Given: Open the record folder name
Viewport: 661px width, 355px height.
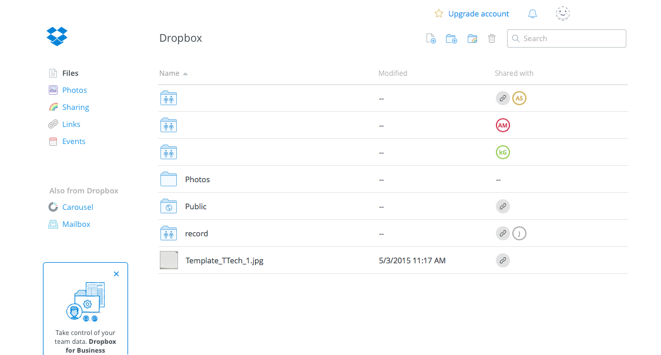Looking at the screenshot, I should (196, 233).
